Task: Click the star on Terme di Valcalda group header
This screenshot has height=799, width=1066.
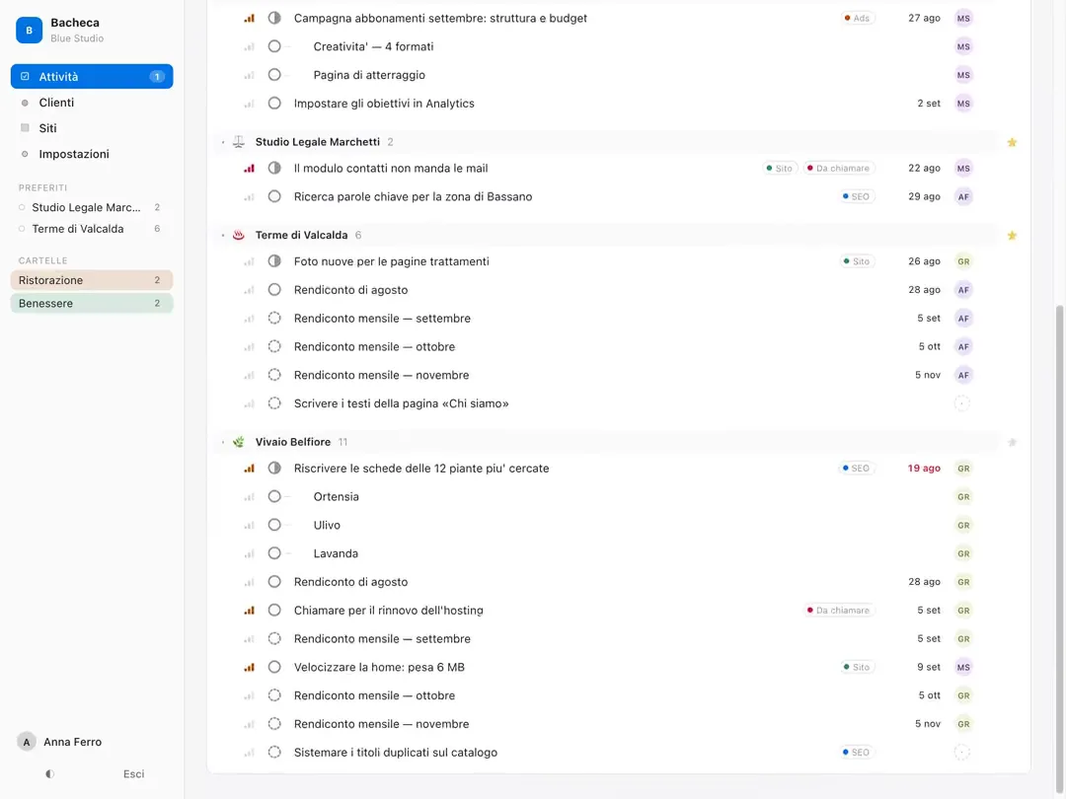Action: pos(1012,236)
